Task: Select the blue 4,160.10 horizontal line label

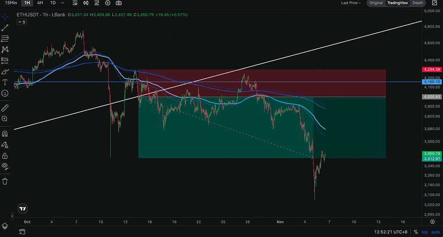Action: coord(432,82)
